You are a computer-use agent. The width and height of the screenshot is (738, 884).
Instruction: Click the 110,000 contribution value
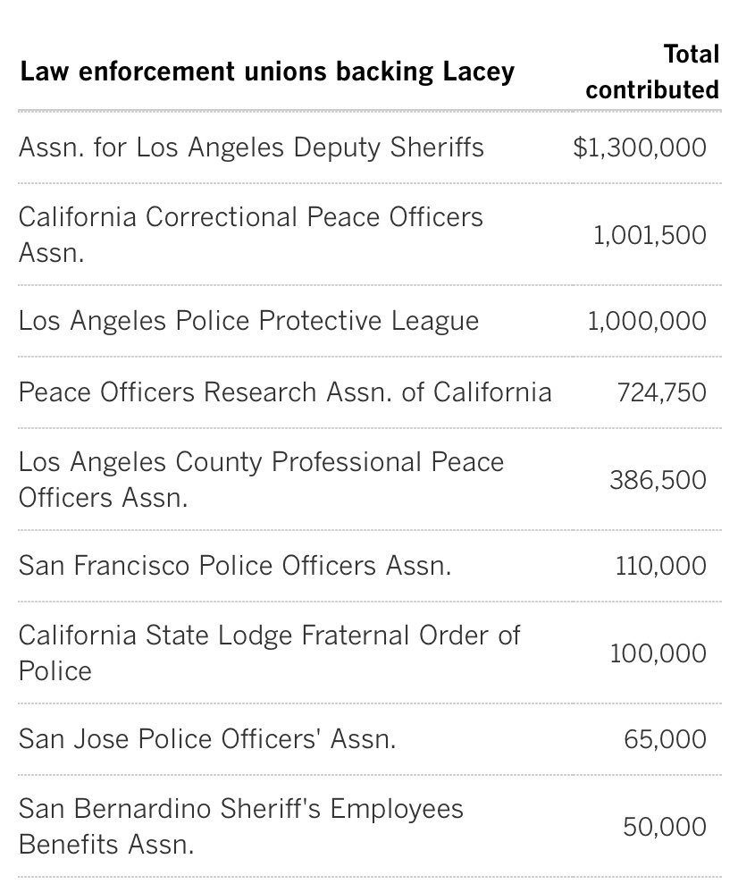pyautogui.click(x=660, y=566)
